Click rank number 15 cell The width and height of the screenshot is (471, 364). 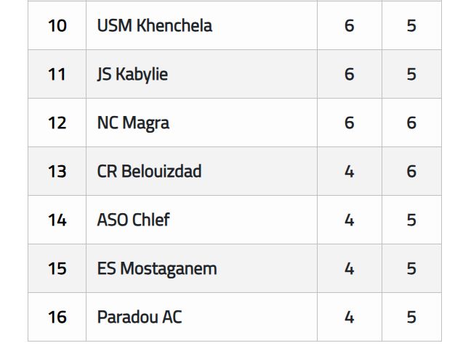[x=57, y=268]
